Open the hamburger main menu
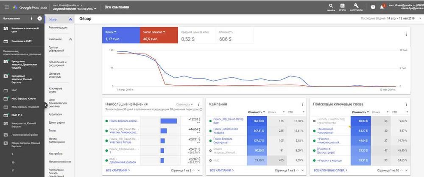This screenshot has height=177, width=424. [x=6, y=7]
